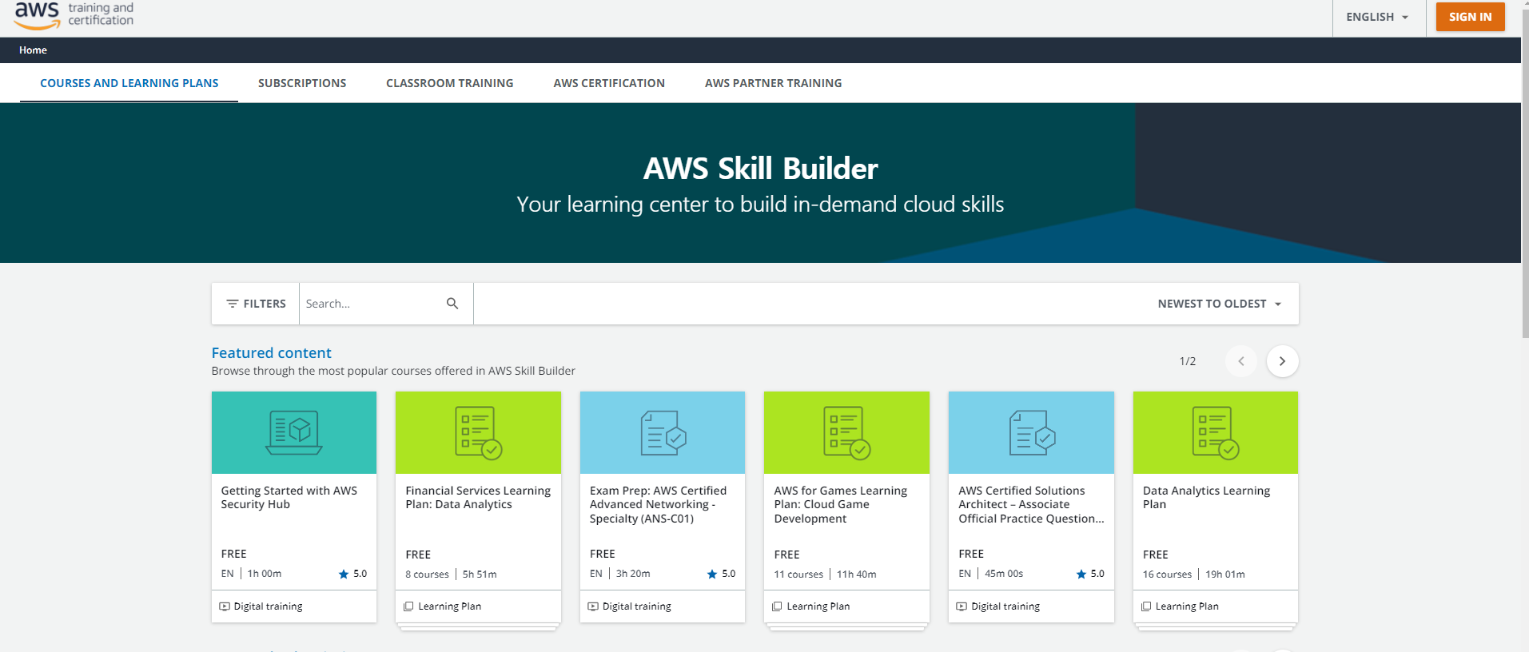Click the search magnifier icon
Viewport: 1529px width, 652px height.
point(452,304)
